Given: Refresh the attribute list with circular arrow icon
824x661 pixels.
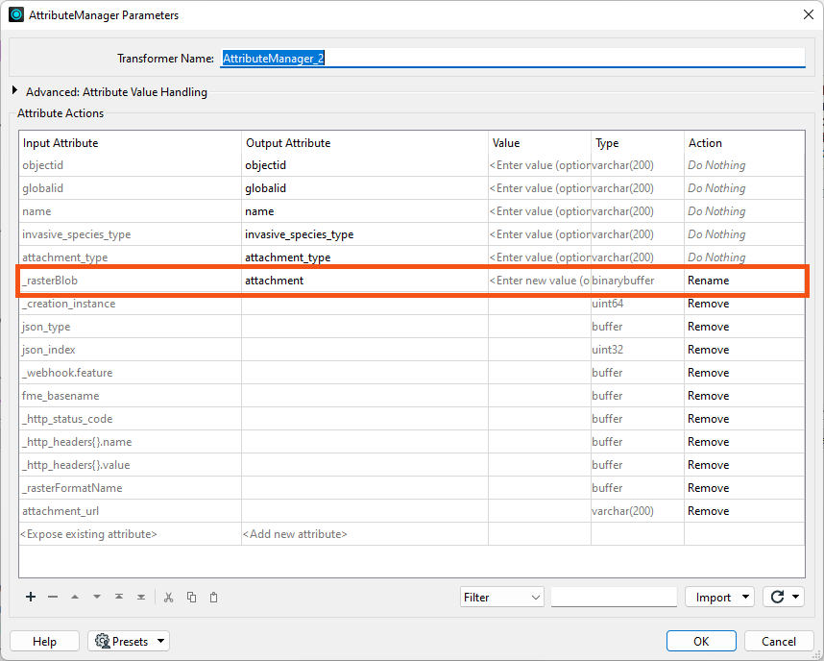Looking at the screenshot, I should [776, 597].
